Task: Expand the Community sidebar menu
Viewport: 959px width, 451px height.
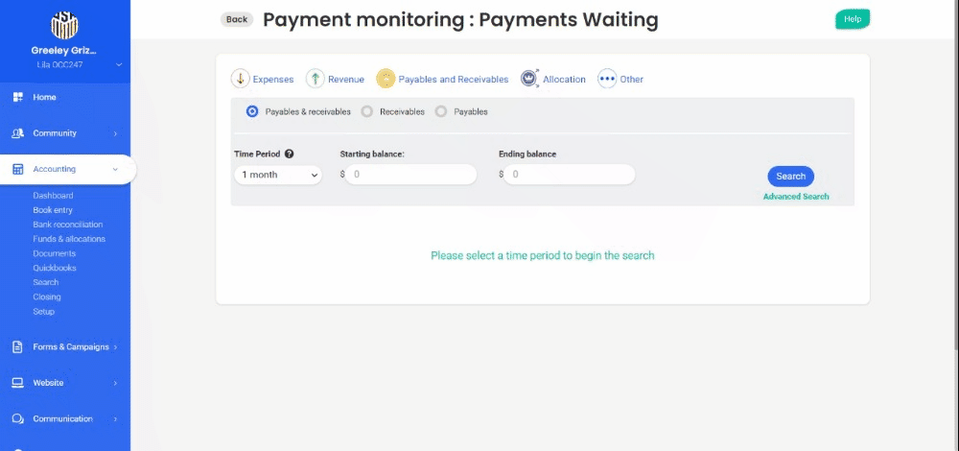Action: (x=115, y=133)
